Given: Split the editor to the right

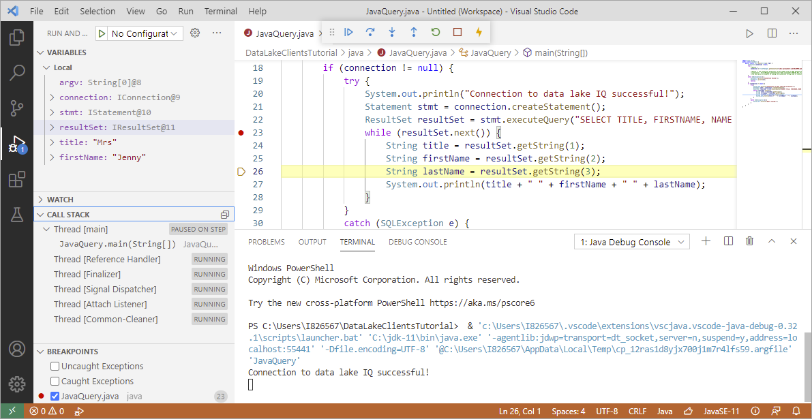Looking at the screenshot, I should (x=772, y=33).
